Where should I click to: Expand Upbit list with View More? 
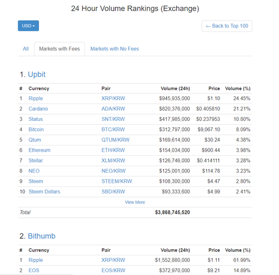click(x=135, y=202)
